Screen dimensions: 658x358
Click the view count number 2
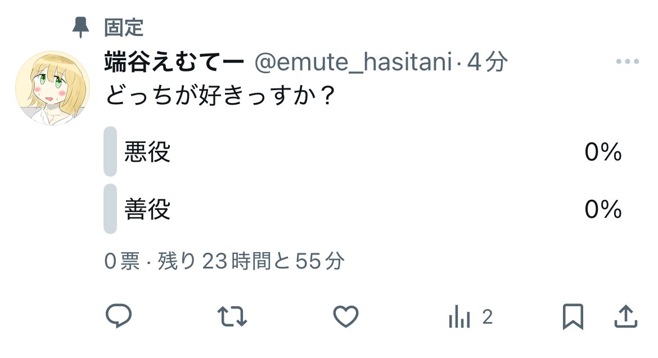click(487, 317)
